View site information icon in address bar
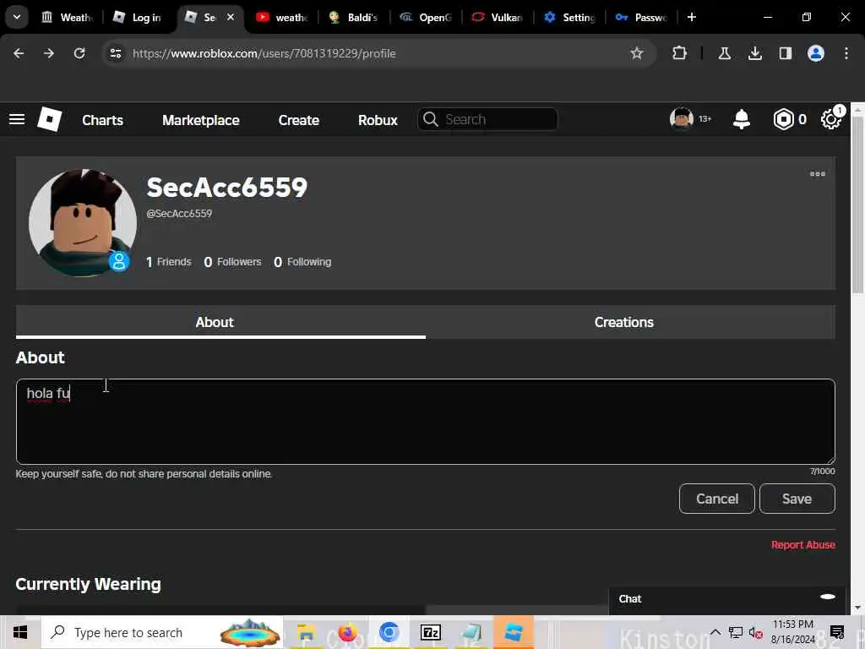 point(115,53)
